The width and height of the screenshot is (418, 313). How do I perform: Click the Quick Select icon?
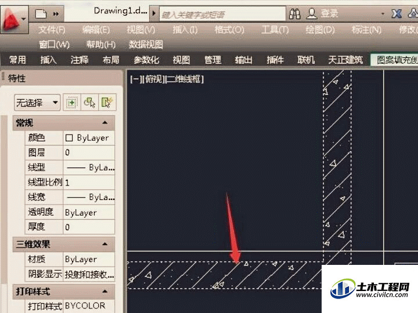point(107,102)
